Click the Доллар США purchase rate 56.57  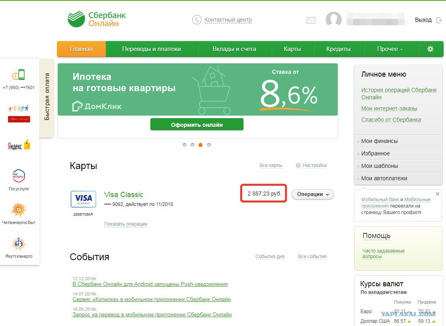coord(400,321)
